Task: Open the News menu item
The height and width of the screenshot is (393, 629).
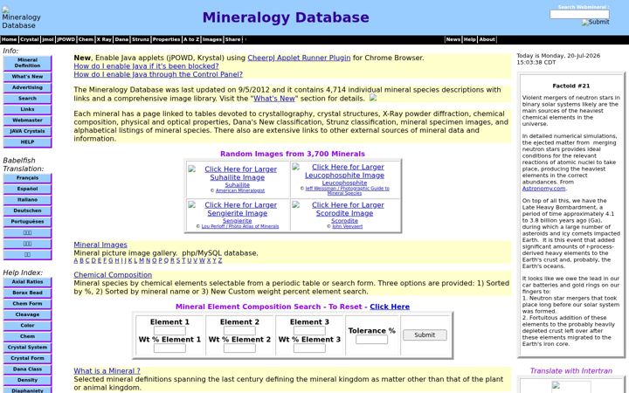Action: tap(453, 39)
